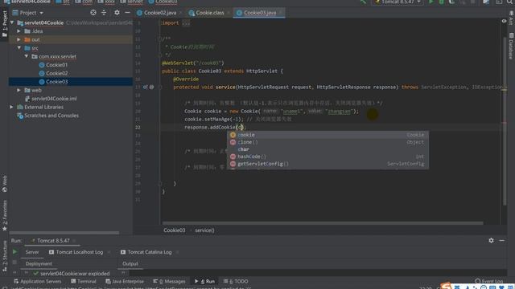Open the Tomcat 8.5.47 run configuration dropdown
Image resolution: width=515 pixels, height=289 pixels.
(398, 2)
